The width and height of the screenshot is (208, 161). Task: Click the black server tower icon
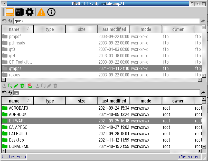point(19,12)
